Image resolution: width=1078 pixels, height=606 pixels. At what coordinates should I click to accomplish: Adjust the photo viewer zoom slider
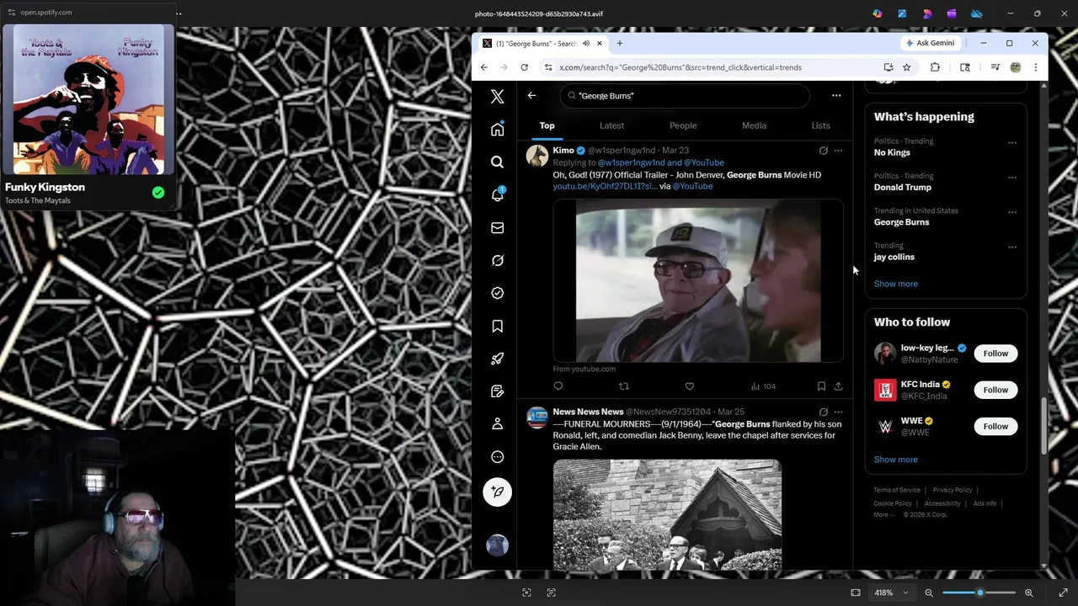click(x=979, y=593)
